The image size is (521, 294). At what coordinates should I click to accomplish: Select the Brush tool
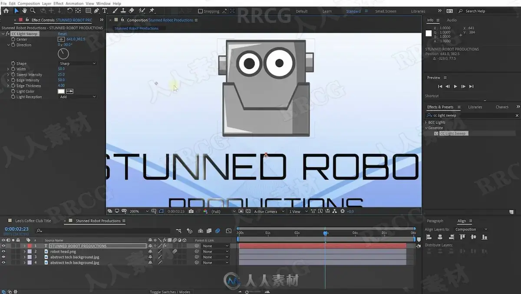click(115, 10)
